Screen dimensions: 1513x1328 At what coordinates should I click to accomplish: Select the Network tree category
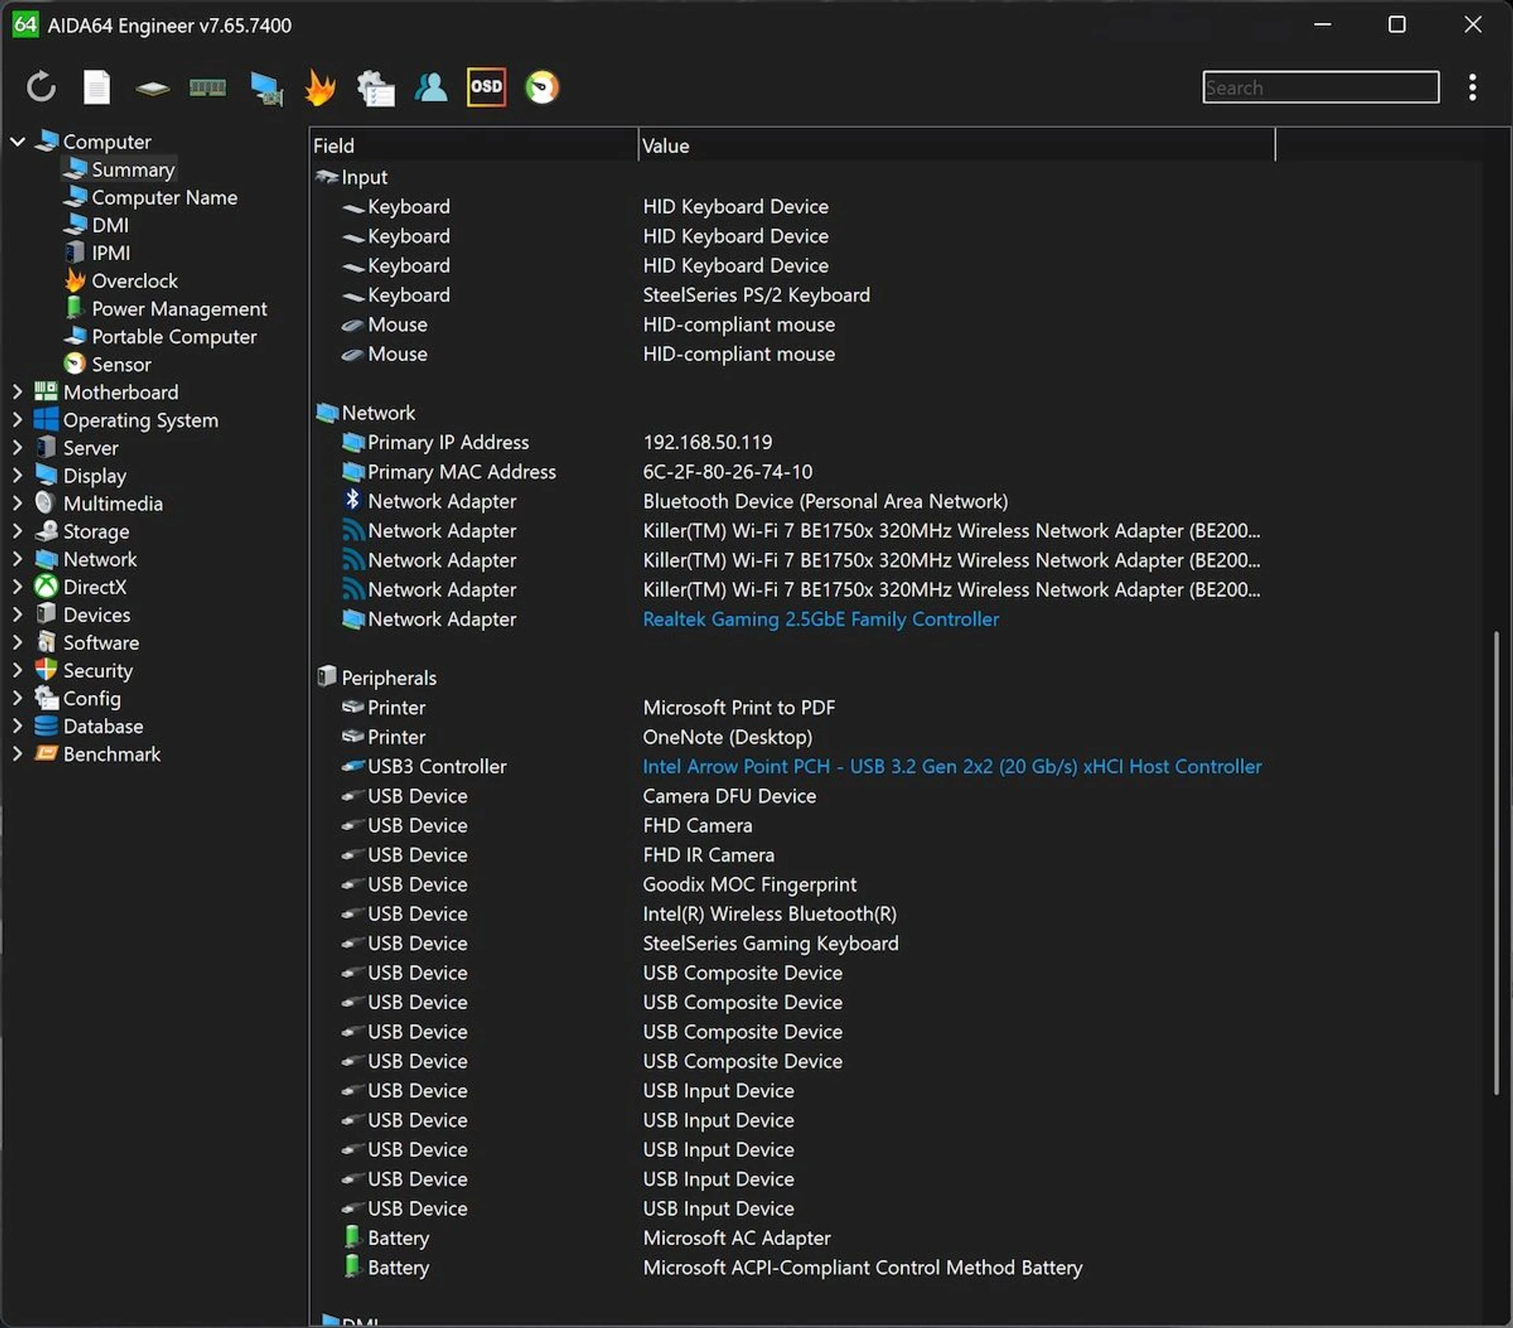click(100, 559)
